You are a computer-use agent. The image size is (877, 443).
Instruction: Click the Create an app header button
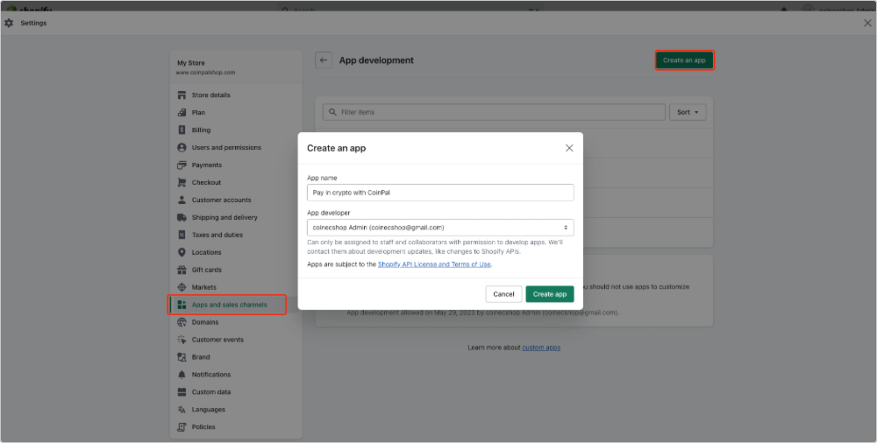684,60
